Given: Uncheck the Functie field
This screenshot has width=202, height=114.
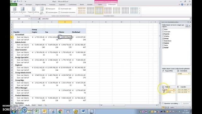Looking at the screenshot, I should (163, 34).
